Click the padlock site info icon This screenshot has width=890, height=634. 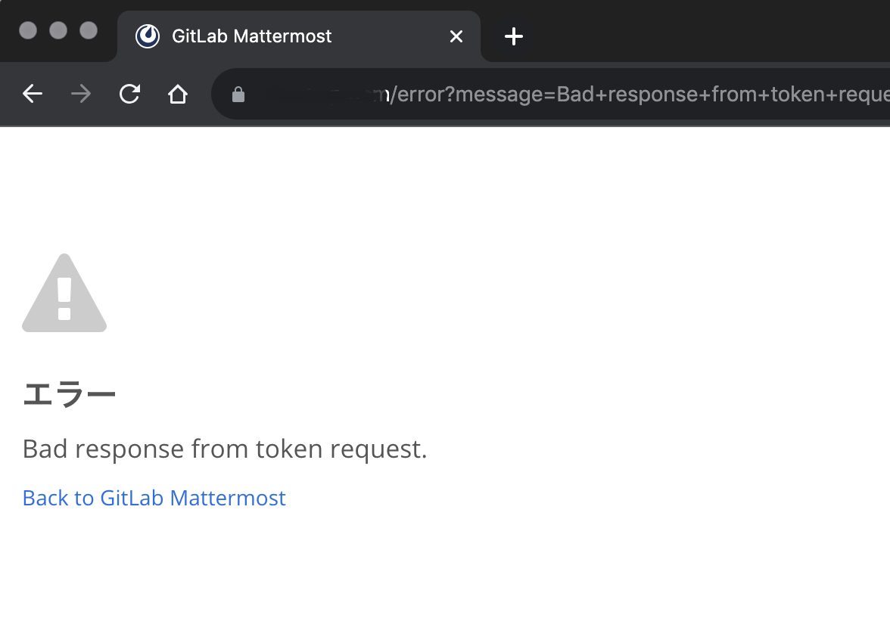point(238,95)
